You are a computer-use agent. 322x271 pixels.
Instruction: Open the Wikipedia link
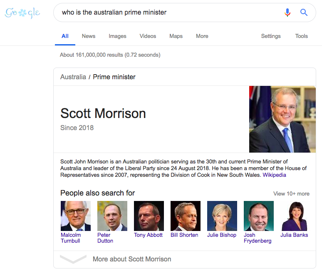(274, 175)
